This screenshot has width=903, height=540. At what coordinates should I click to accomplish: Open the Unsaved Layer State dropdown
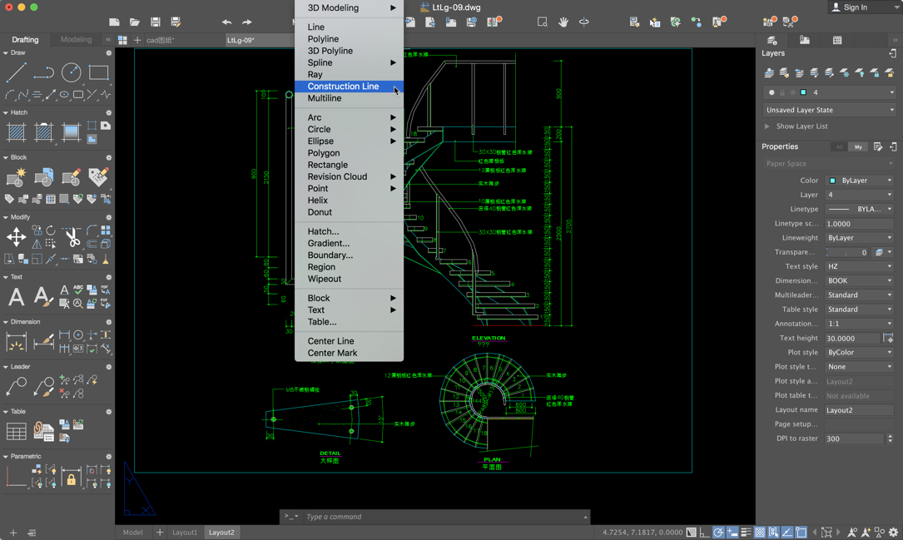point(892,109)
